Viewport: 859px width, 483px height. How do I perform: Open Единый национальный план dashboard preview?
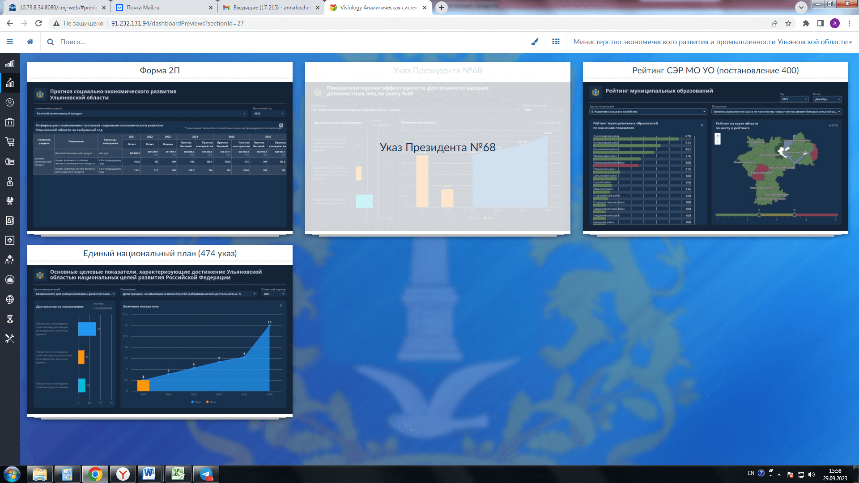(160, 331)
